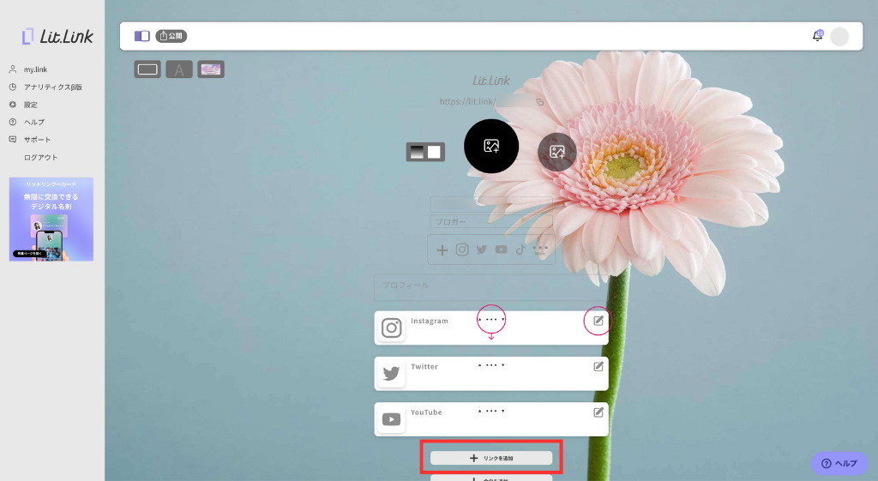The image size is (878, 481).
Task: Click the empty name field above ブロガー
Action: point(491,204)
